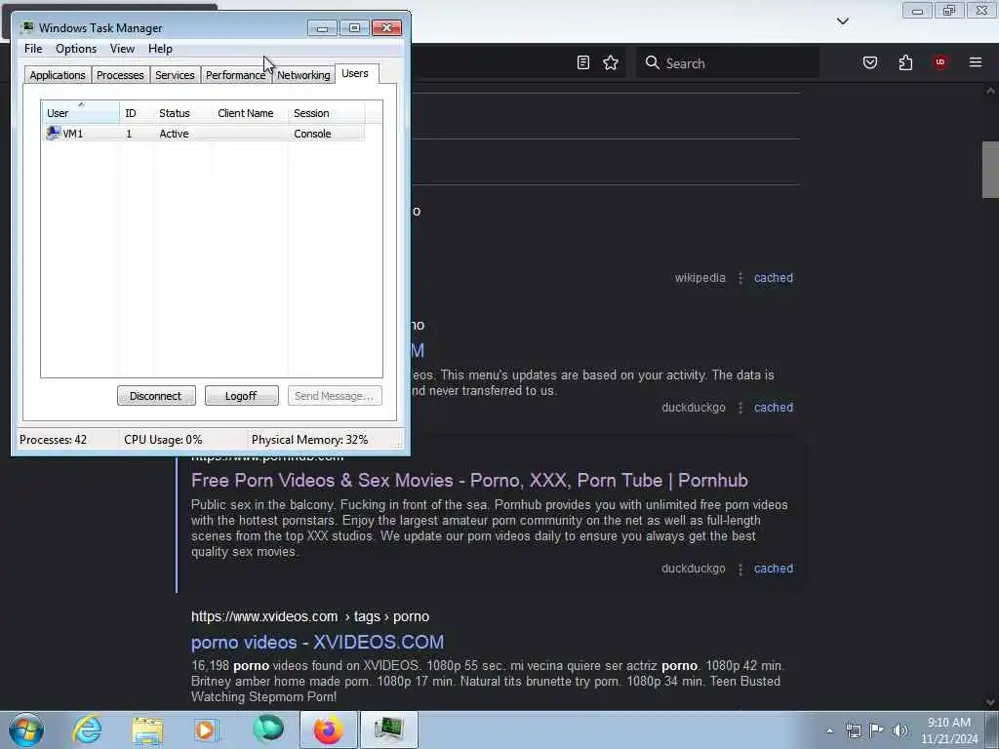This screenshot has height=749, width=999.
Task: Click the xvideos.com result URL
Action: coord(310,616)
